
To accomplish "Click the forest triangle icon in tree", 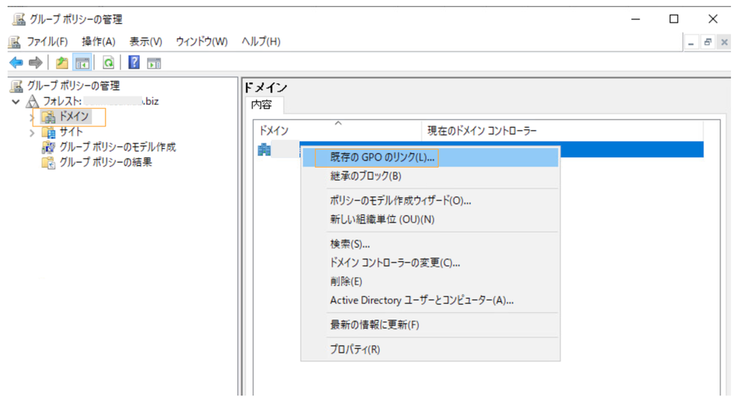I will pos(32,101).
